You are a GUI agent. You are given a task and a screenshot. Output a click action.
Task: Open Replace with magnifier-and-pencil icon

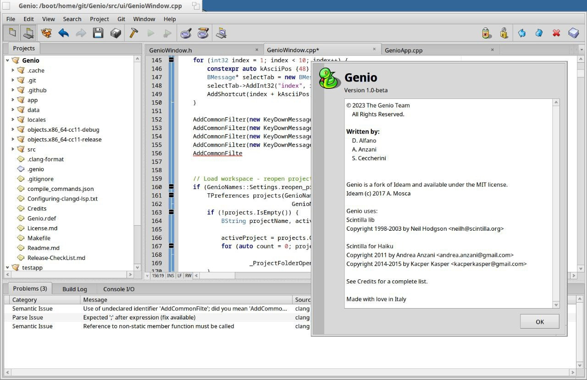click(203, 33)
